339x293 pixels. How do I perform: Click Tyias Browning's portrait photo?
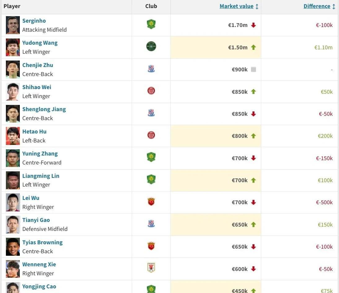tap(13, 247)
